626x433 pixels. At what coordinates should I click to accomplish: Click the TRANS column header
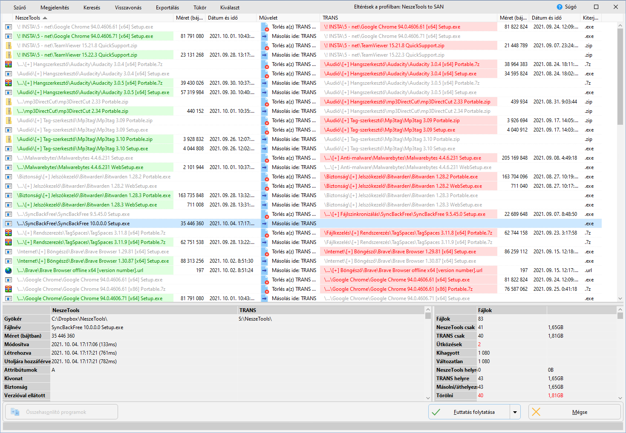click(409, 18)
